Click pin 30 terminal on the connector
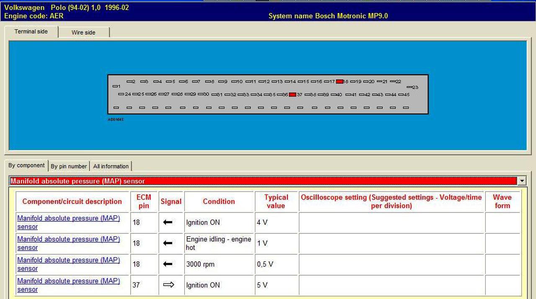This screenshot has width=536, height=299. (x=201, y=94)
